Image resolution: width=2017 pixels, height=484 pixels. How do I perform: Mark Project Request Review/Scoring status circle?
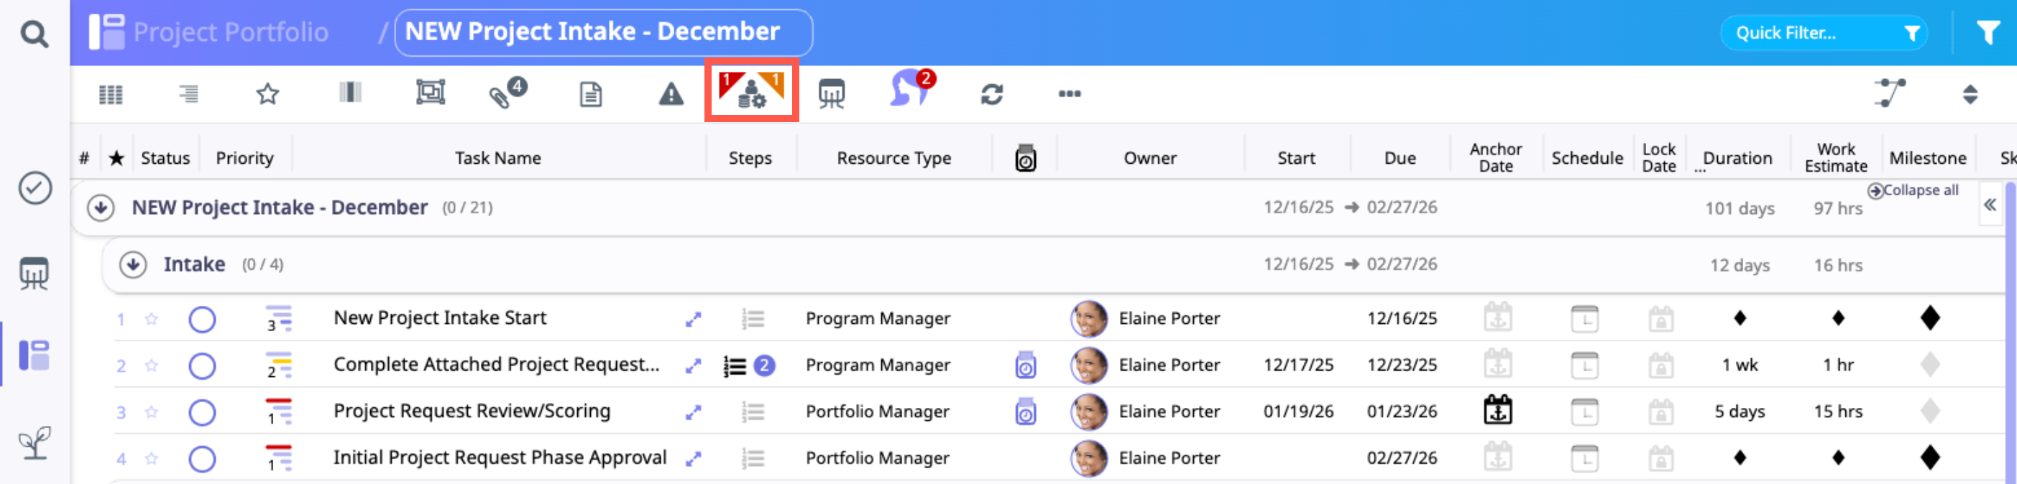202,412
